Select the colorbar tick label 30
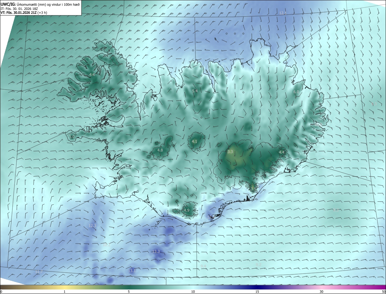This screenshot has width=386, height=294. (x=321, y=292)
